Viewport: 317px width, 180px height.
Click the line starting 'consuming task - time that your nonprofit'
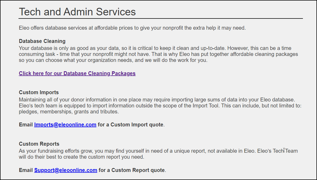coord(159,54)
